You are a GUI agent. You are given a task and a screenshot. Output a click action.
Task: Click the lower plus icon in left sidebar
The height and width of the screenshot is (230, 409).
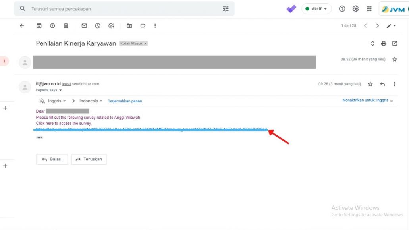(5, 166)
